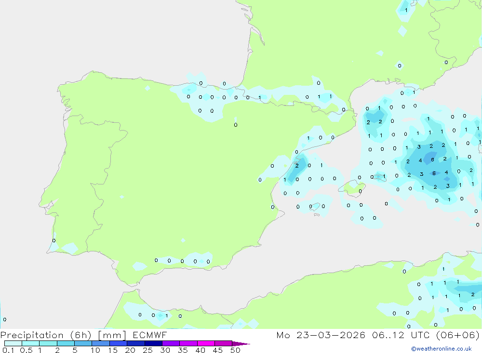
Task: Click the legend label 40
Action: (201, 350)
